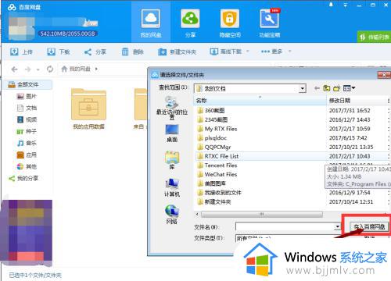Select the WeChat Files folder
Screen dimensions: 391x281
coord(217,174)
